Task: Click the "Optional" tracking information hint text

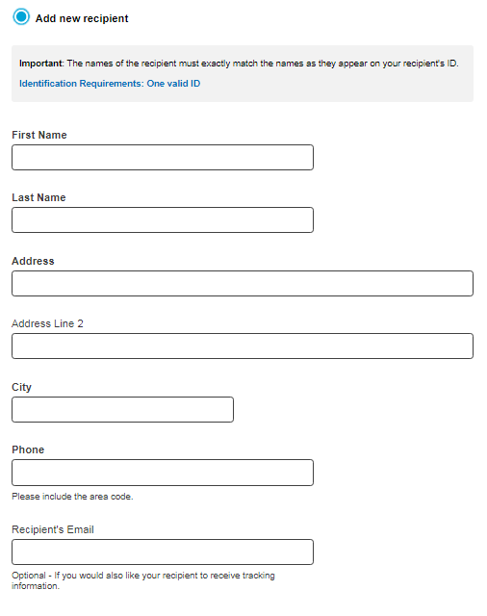Action: coord(143,580)
